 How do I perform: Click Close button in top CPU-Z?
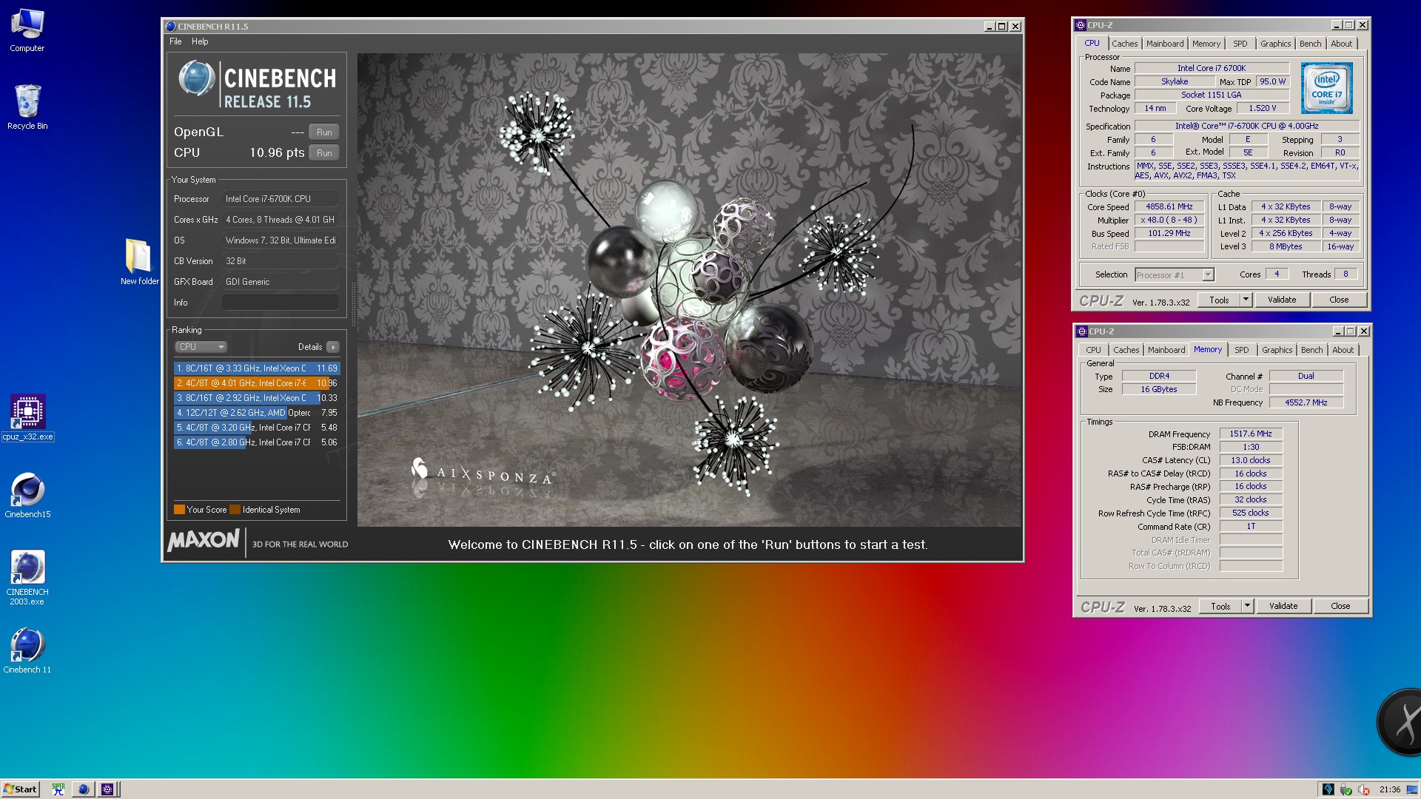(x=1339, y=300)
